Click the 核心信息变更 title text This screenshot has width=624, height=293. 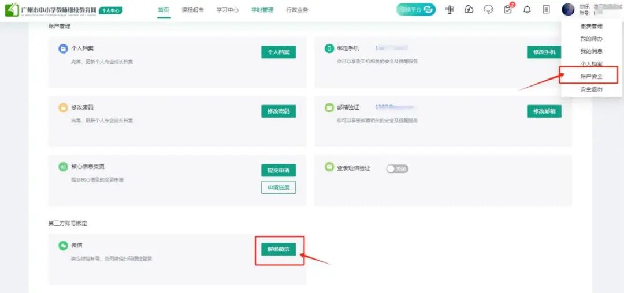(x=88, y=167)
